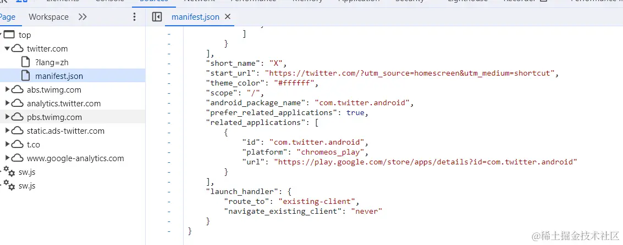This screenshot has width=623, height=245.
Task: Expand the static.ads-twitter.com domain node
Action: pyautogui.click(x=7, y=130)
